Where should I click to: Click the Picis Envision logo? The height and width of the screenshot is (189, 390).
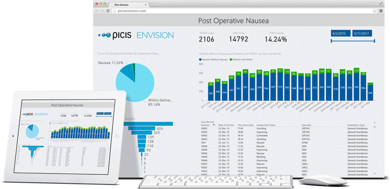click(x=136, y=35)
